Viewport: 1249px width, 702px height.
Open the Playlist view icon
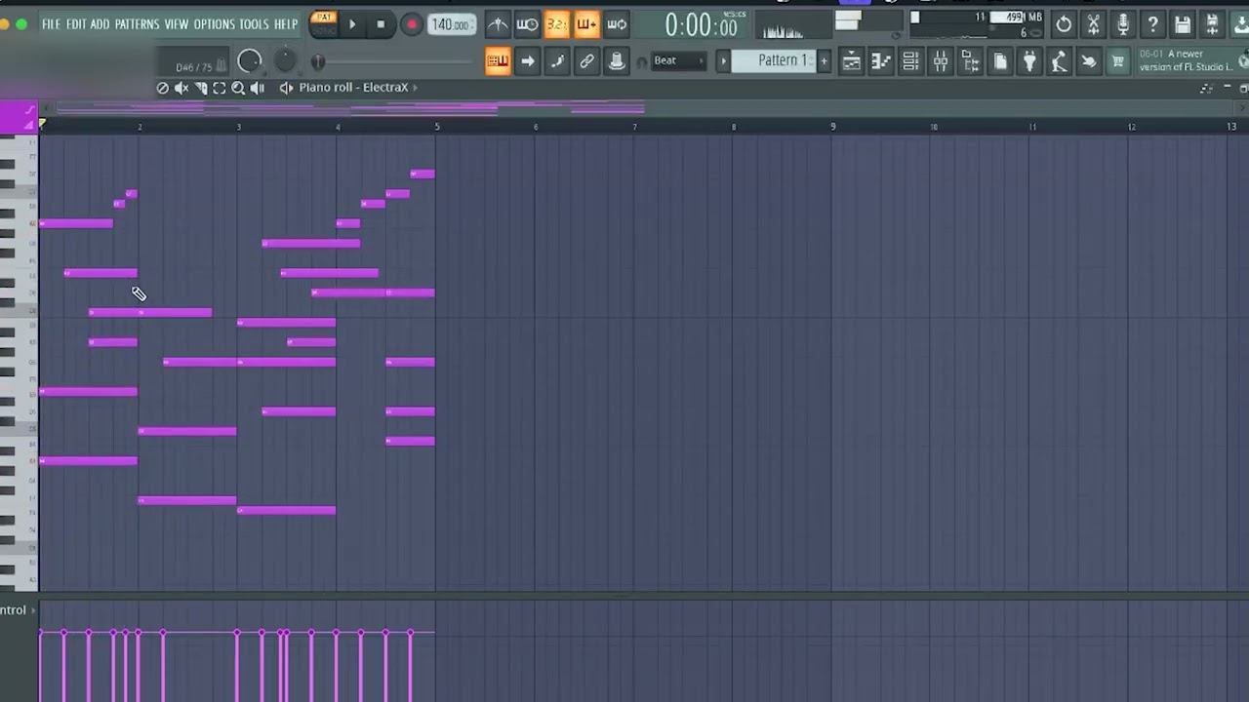(851, 61)
